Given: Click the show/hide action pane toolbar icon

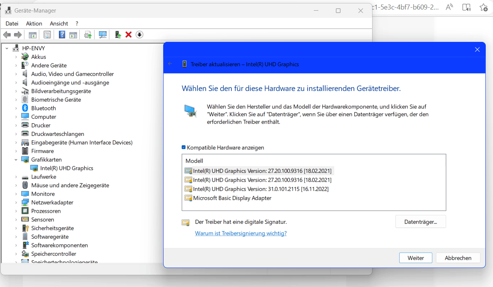Looking at the screenshot, I should point(73,35).
